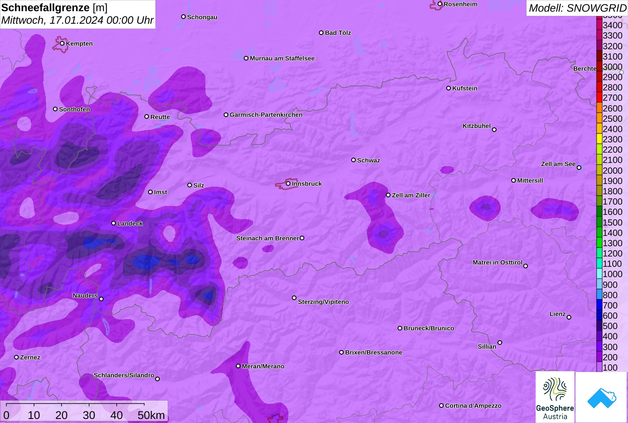Click the '400' legend value

610,336
